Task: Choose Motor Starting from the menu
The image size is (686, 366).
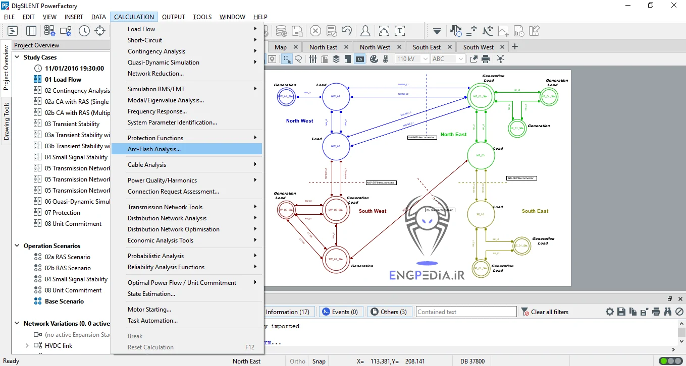Action: pyautogui.click(x=187, y=310)
